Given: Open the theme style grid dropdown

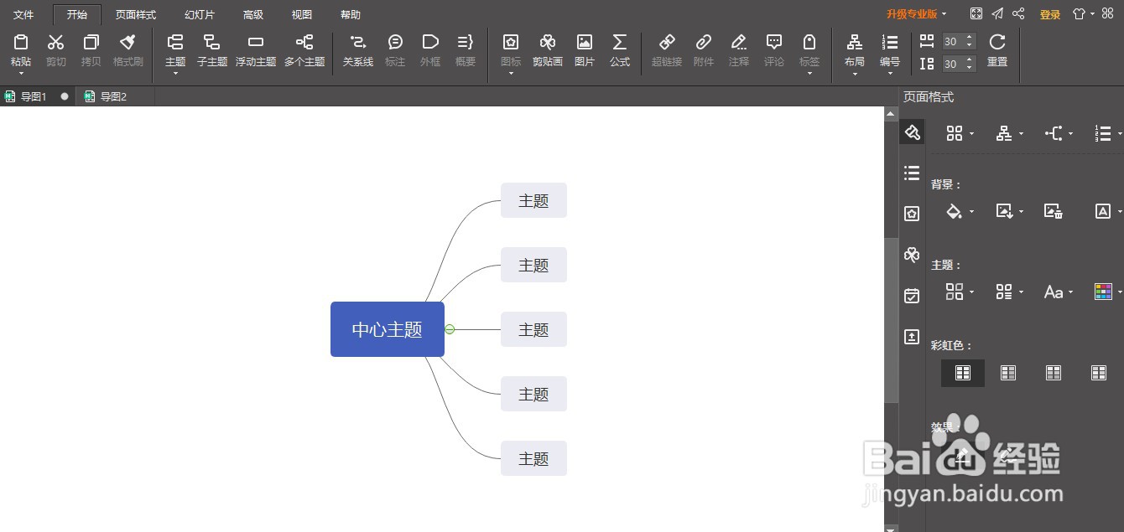Looking at the screenshot, I should pos(960,292).
